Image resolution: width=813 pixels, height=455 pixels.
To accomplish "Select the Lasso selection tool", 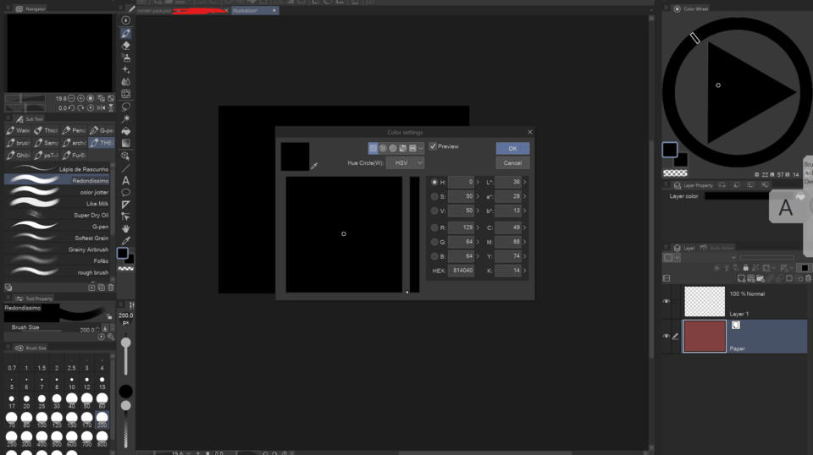I will point(126,107).
